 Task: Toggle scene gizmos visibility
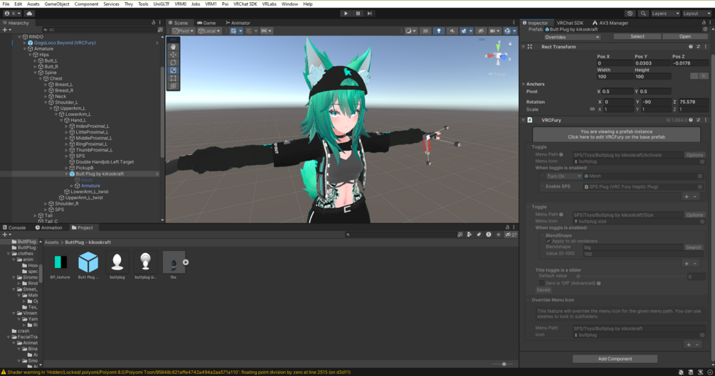click(507, 31)
